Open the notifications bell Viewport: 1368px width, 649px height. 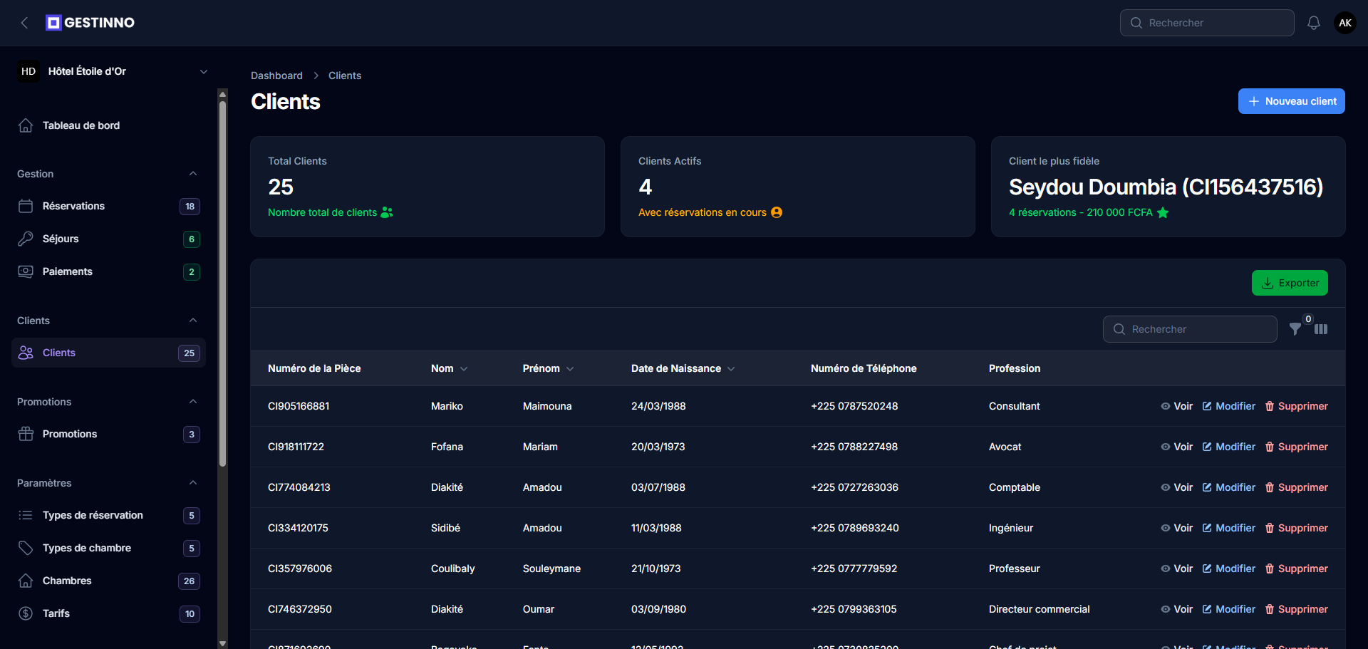[x=1314, y=23]
